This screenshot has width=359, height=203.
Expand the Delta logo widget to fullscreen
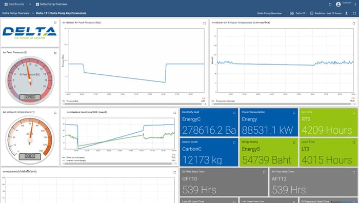pos(55,23)
